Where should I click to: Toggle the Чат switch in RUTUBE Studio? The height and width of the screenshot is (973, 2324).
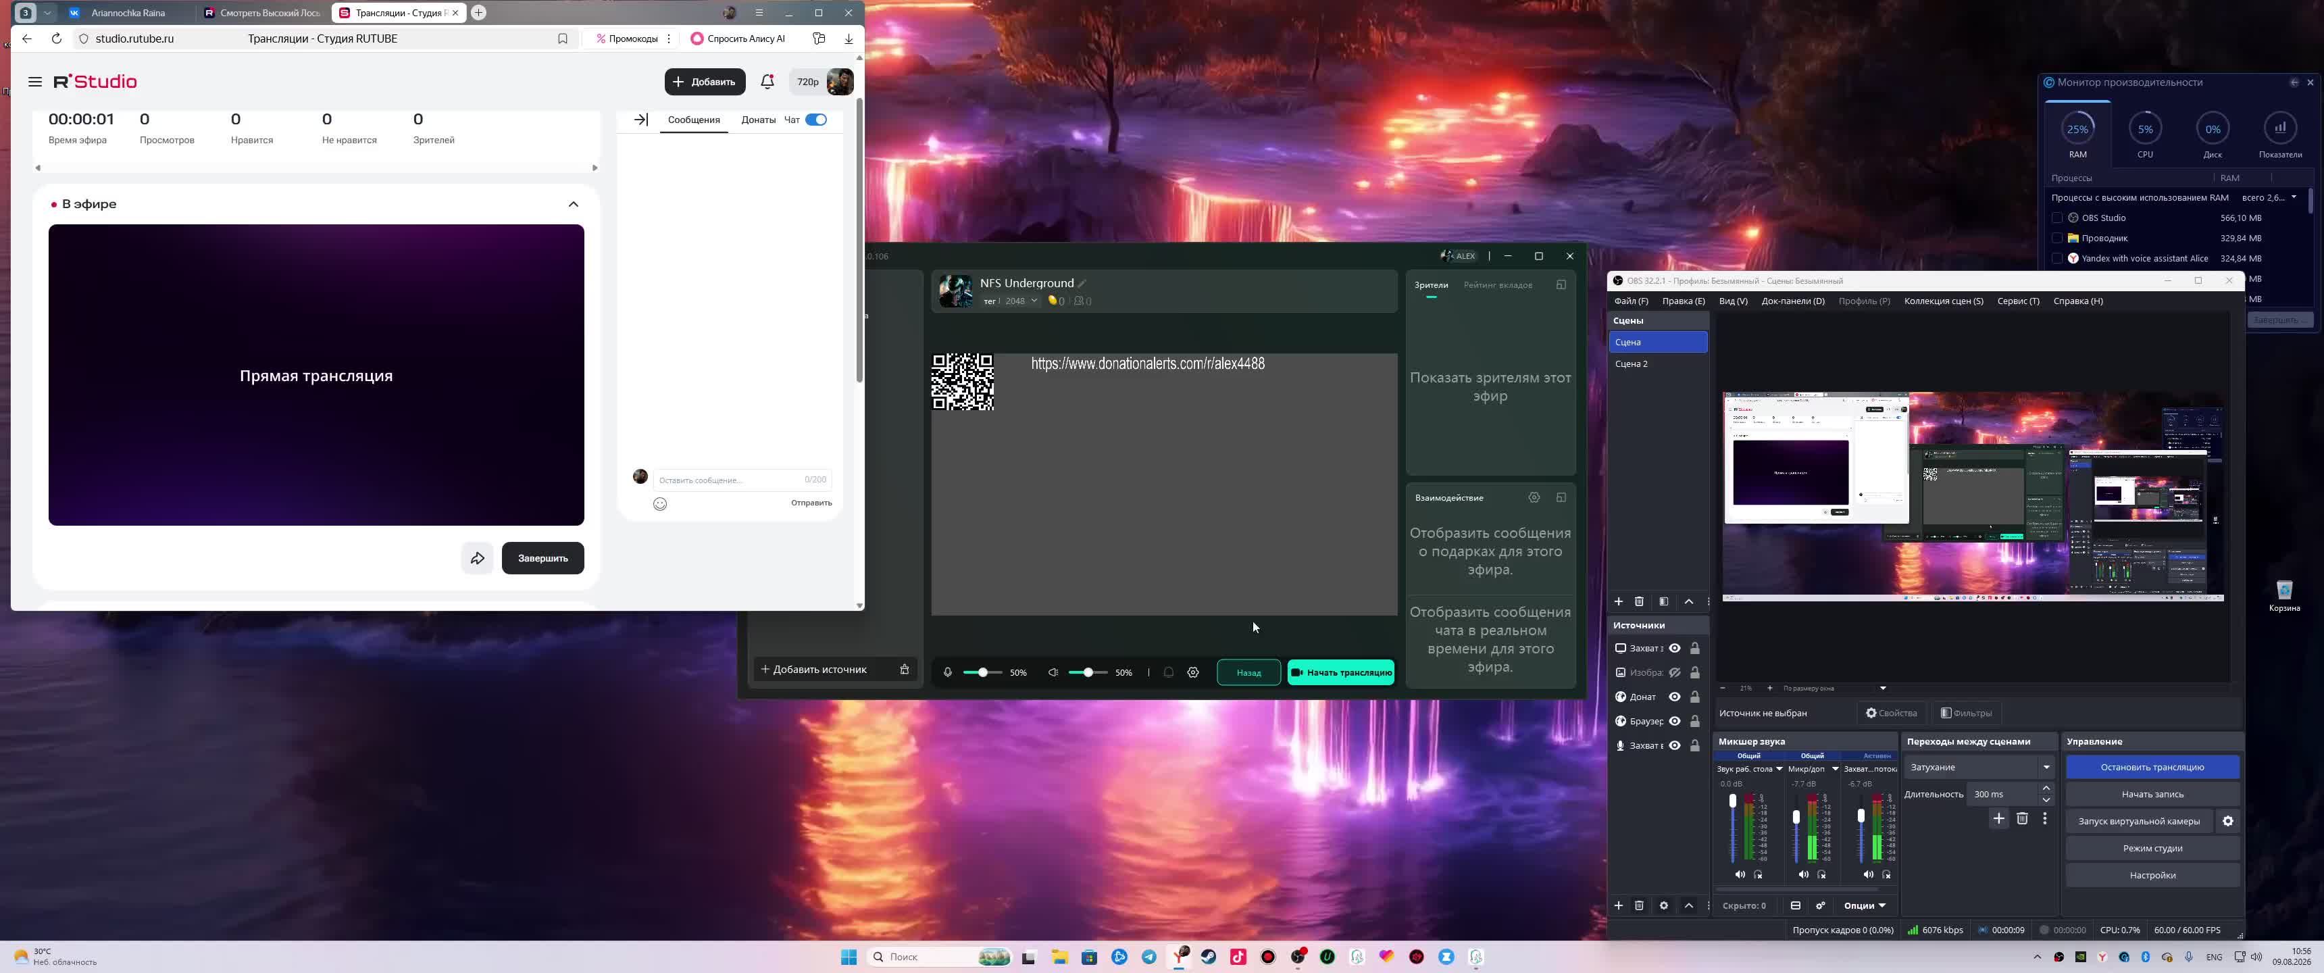(817, 119)
